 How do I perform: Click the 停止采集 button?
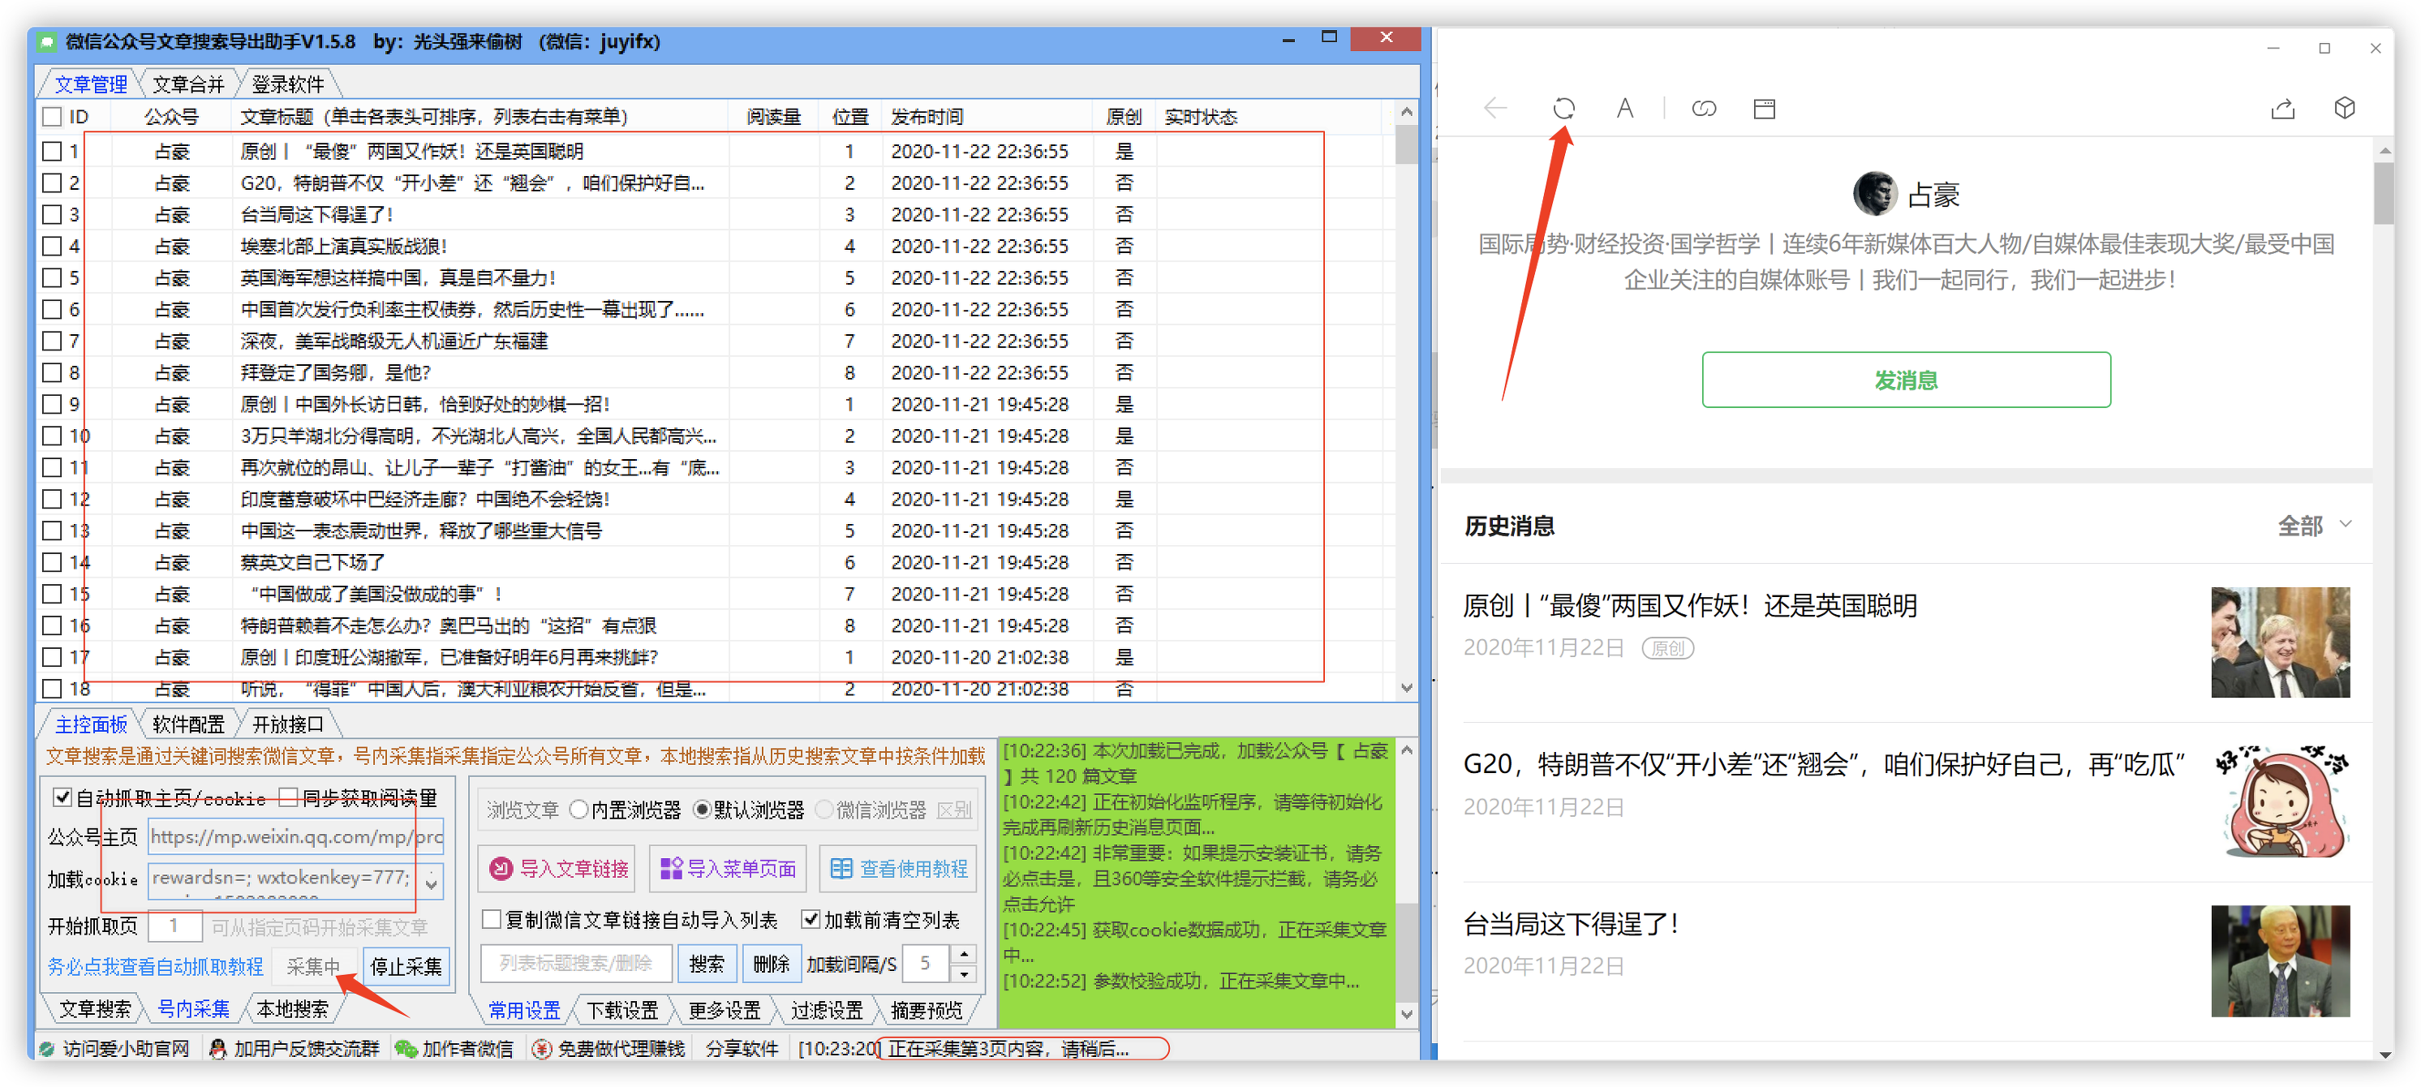[x=406, y=966]
